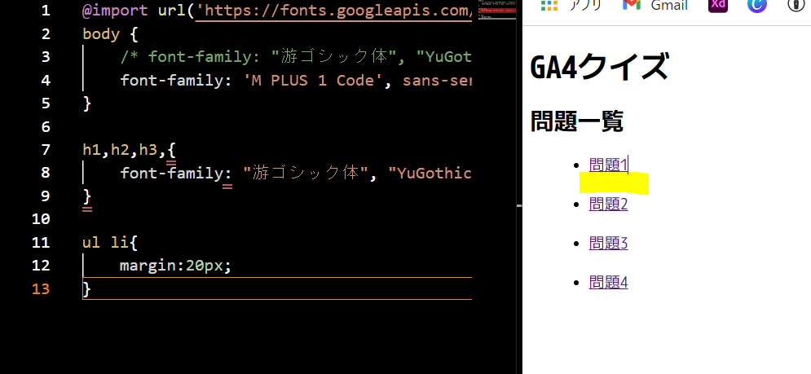
Task: Open the 問題2 link
Action: 608,205
